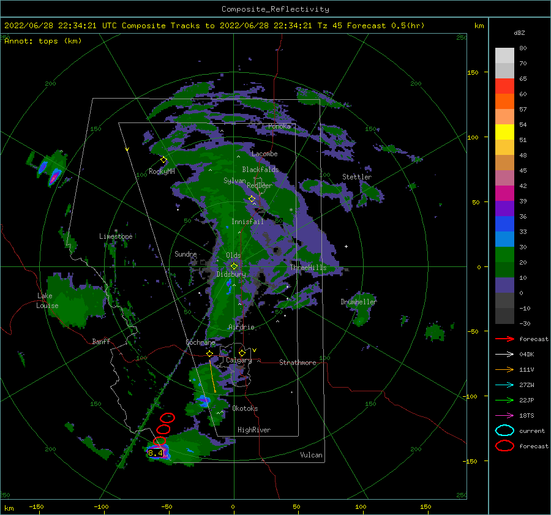Screen dimensions: 551x515
Task: Pick the red 60–65 dBZ color swatch
Action: (x=504, y=86)
